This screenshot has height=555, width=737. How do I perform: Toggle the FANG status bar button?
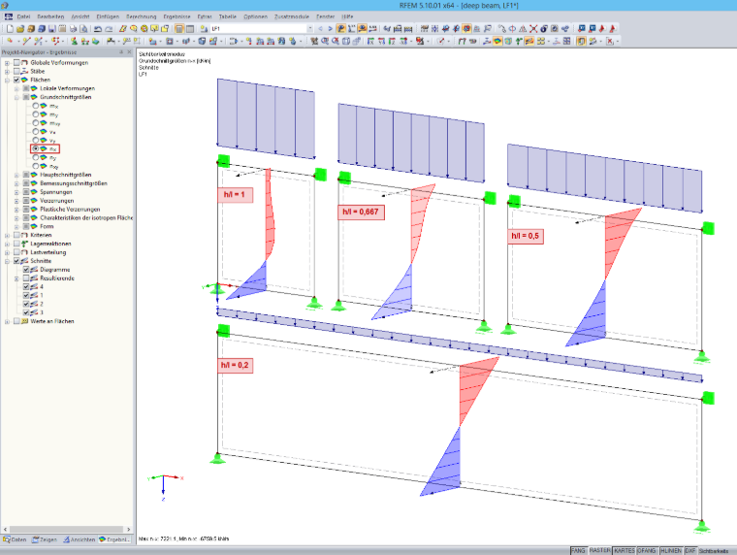(x=578, y=550)
